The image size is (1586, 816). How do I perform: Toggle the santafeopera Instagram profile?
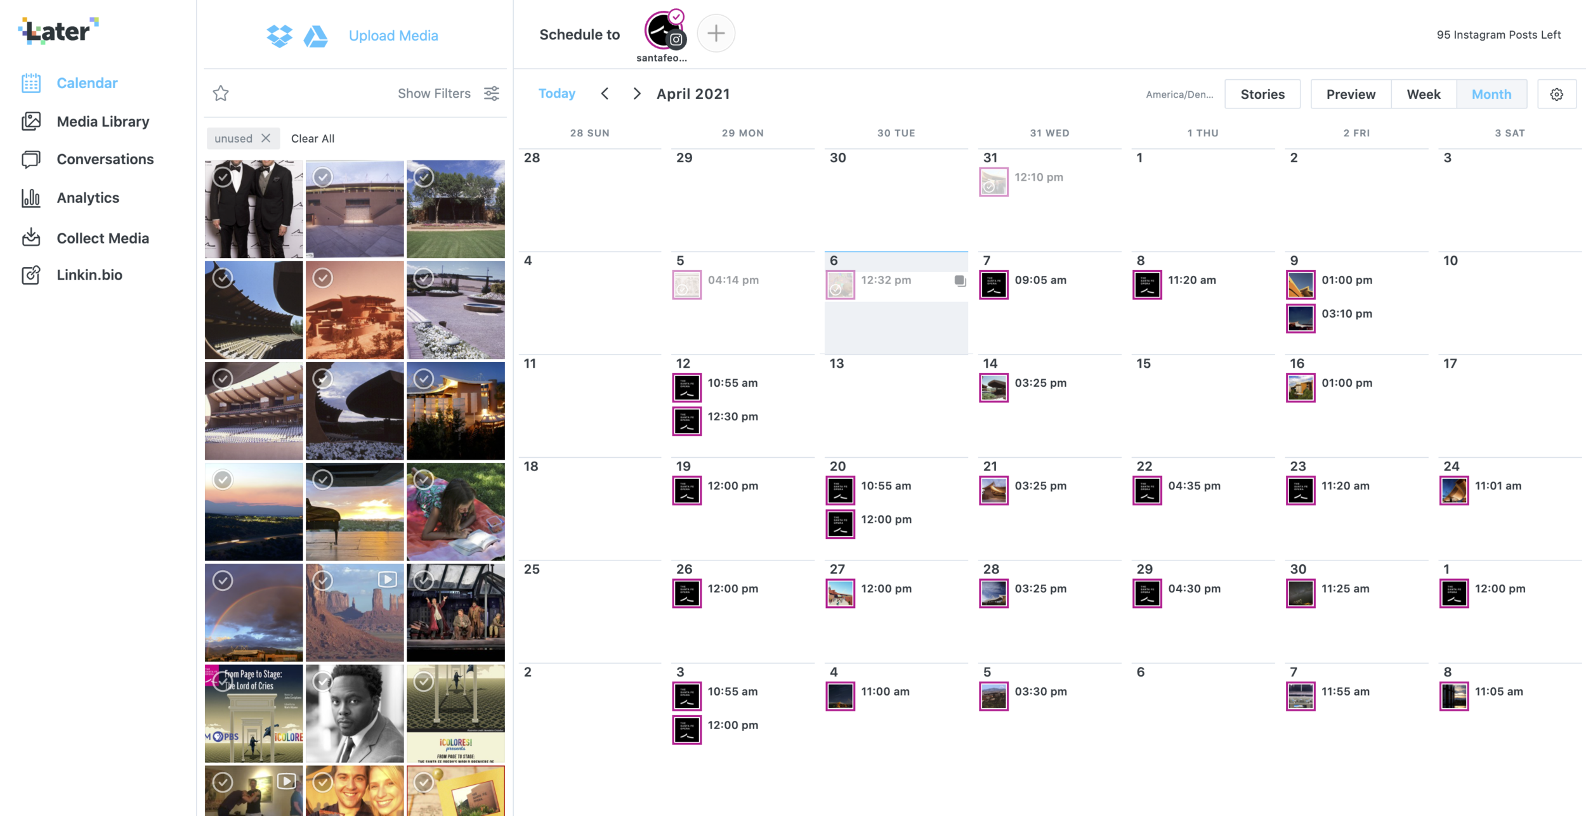pos(663,32)
